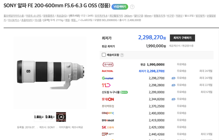Image resolution: width=219 pixels, height=140 pixels.
Task: Click the Auction seller logo
Action: [x=107, y=71]
